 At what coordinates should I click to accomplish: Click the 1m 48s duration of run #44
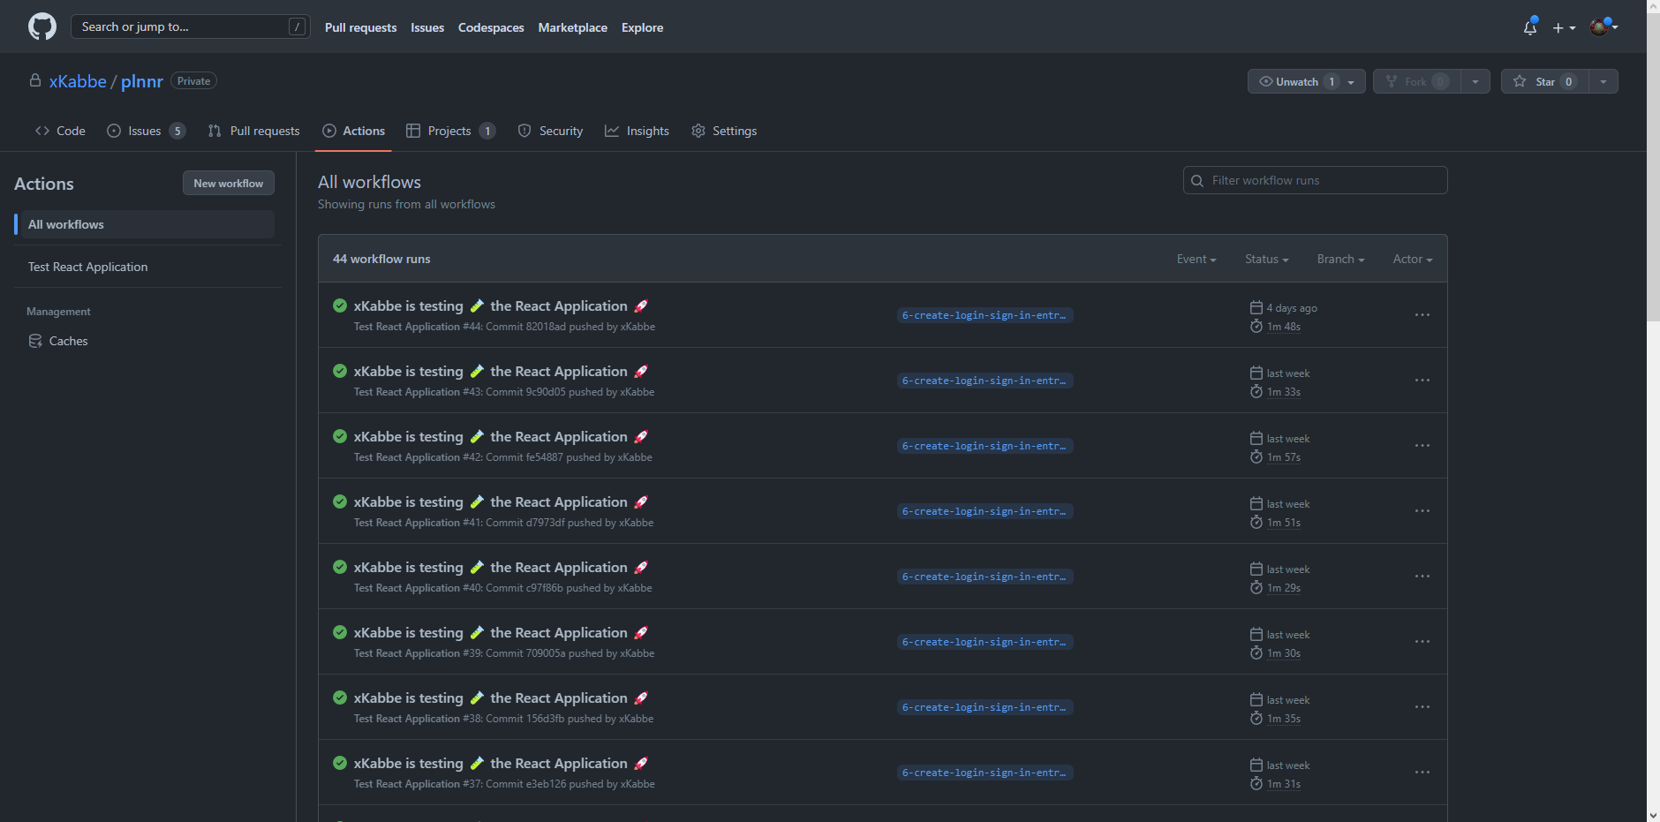tap(1284, 327)
